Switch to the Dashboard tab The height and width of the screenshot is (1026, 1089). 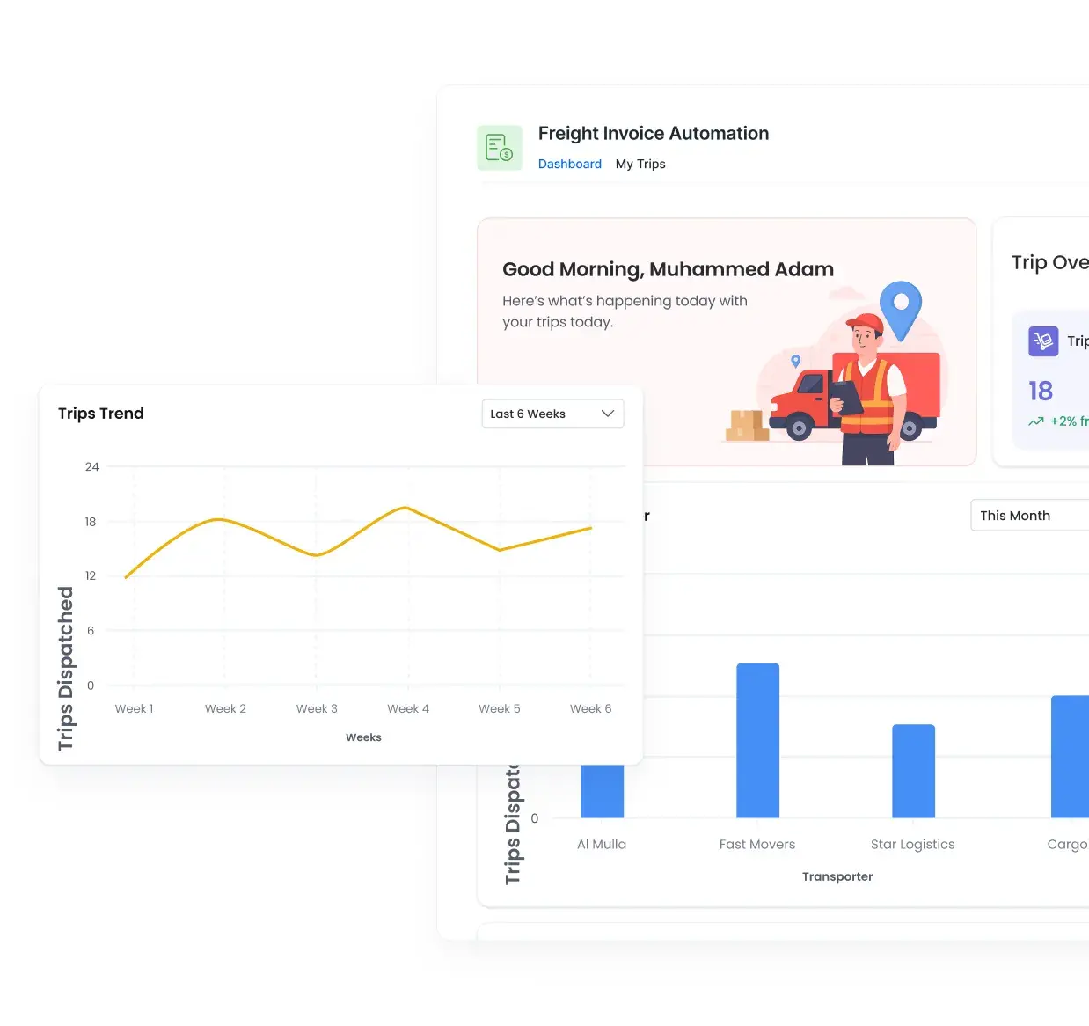[x=569, y=165]
